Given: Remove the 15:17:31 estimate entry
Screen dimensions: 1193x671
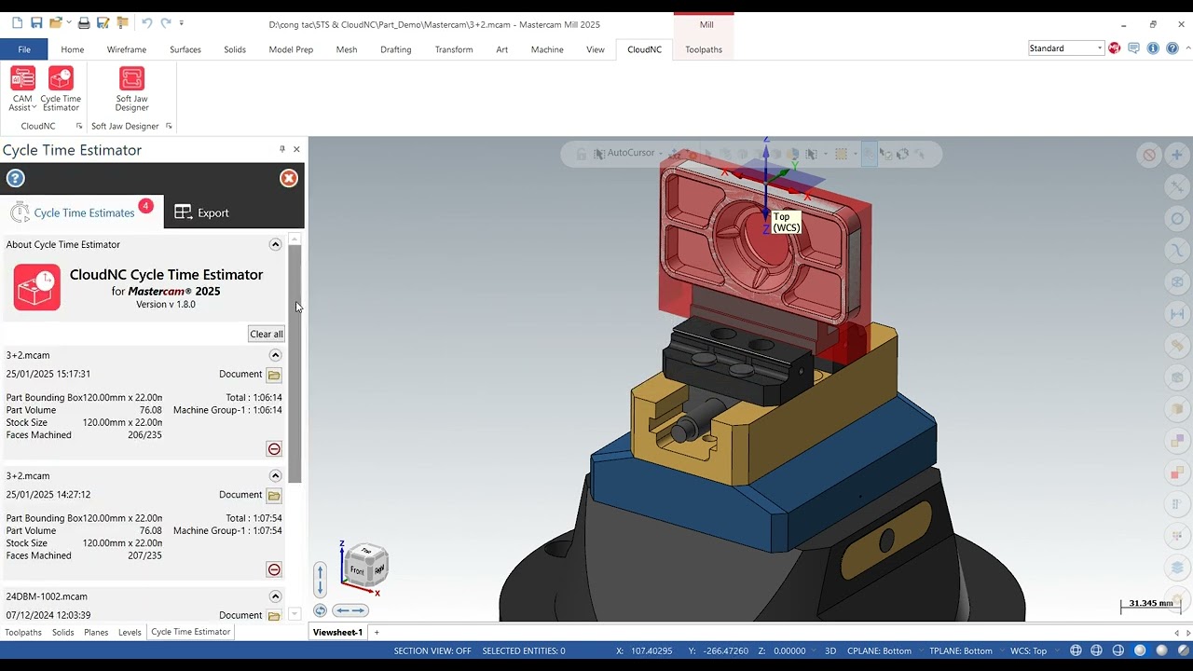Looking at the screenshot, I should (274, 449).
